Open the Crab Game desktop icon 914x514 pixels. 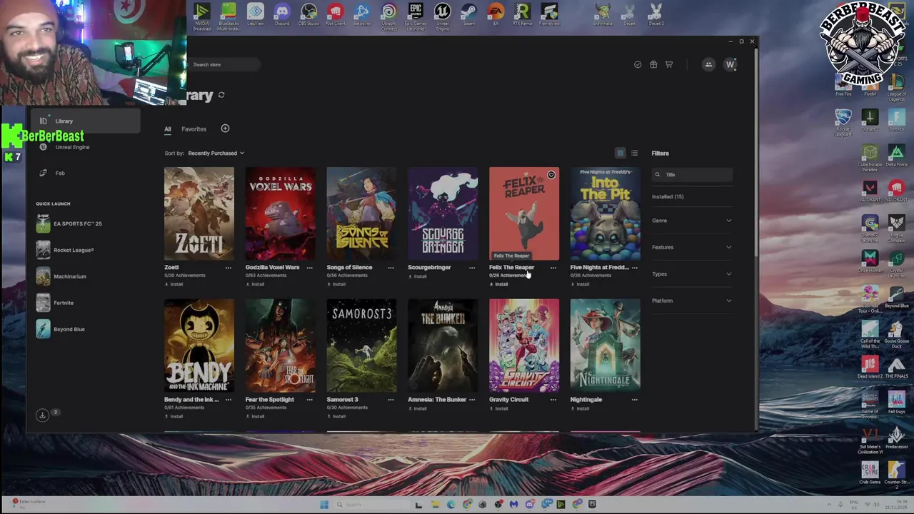[870, 473]
